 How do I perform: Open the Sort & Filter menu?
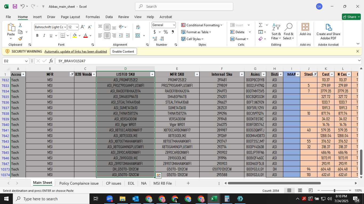276,32
